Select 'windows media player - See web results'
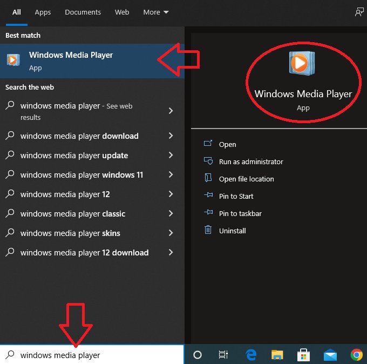 click(76, 111)
